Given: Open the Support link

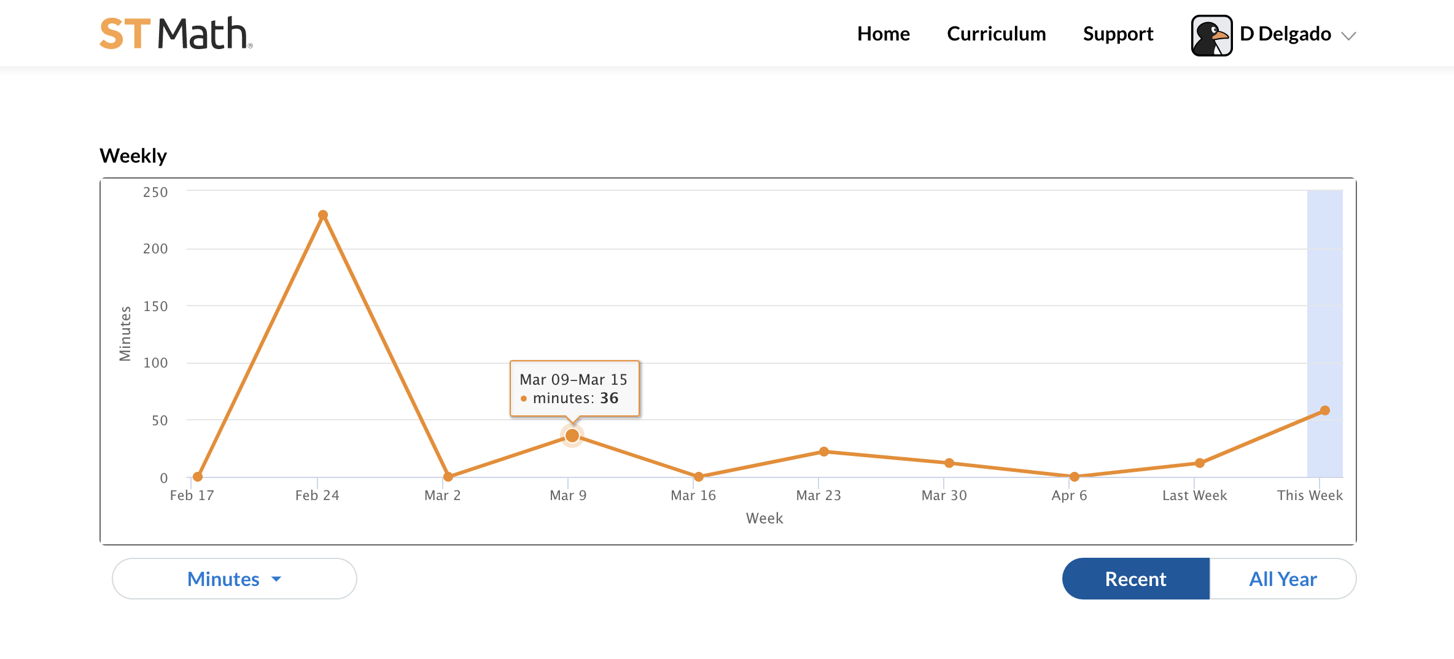Looking at the screenshot, I should point(1118,34).
